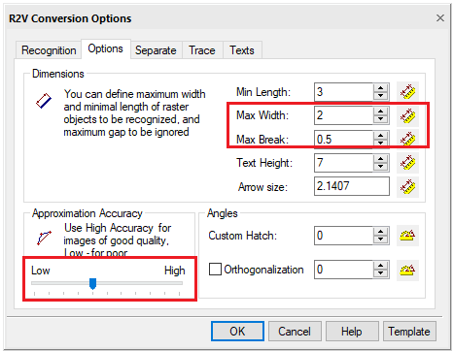Decrease Max Width with down arrow

click(x=381, y=119)
